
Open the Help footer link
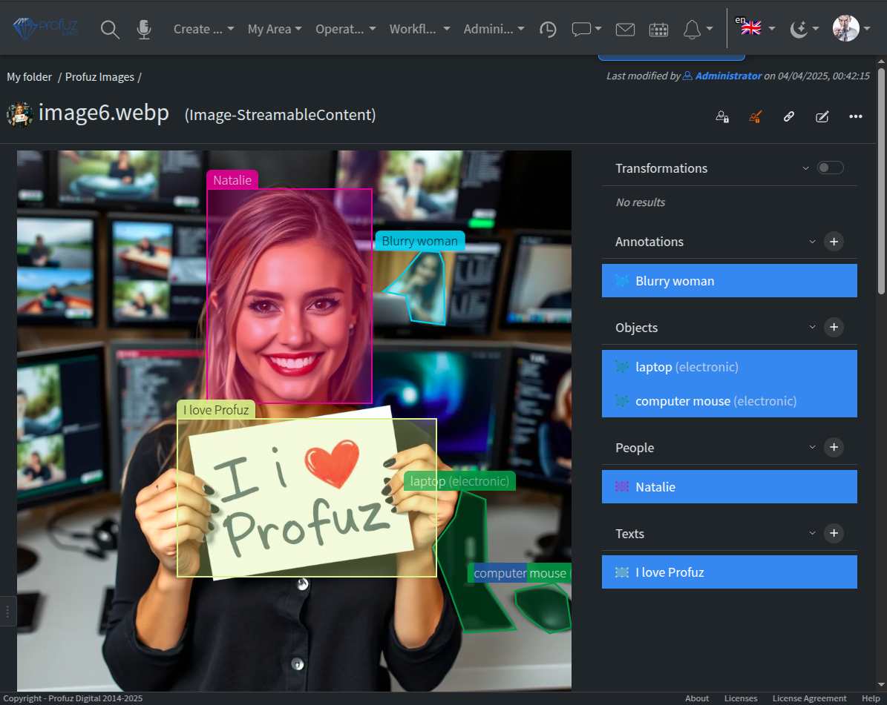click(871, 698)
